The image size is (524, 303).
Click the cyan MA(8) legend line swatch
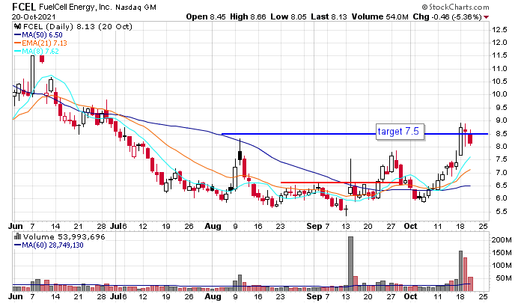click(18, 51)
